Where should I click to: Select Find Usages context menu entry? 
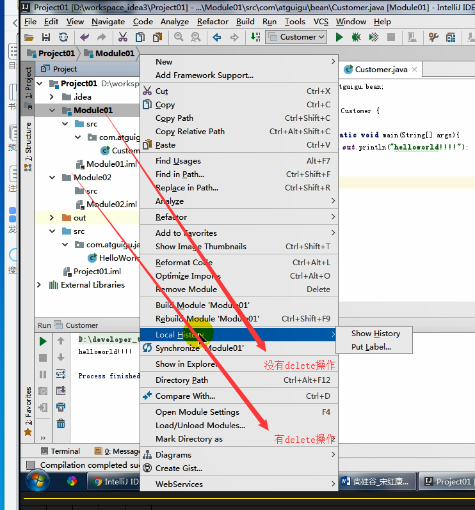[x=239, y=161]
